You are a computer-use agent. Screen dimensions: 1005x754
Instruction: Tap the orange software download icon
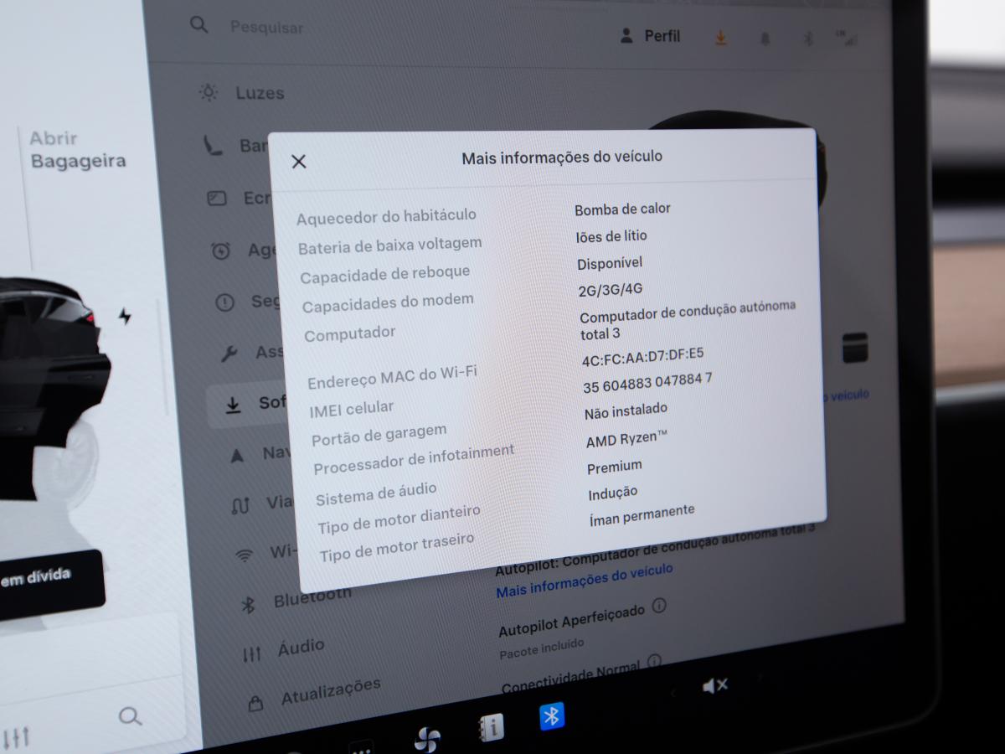click(720, 38)
